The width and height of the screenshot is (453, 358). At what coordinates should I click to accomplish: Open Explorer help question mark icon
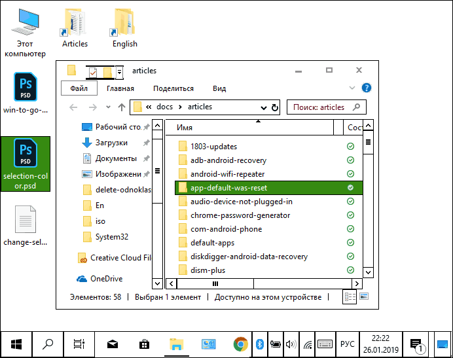pos(367,88)
